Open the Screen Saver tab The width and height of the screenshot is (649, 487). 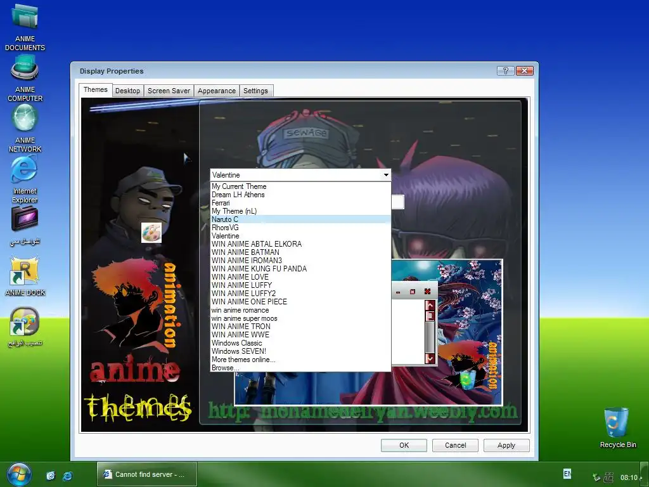pyautogui.click(x=169, y=91)
